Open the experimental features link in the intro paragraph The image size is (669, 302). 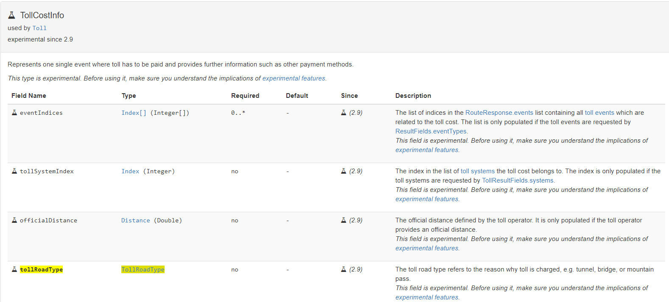[294, 78]
